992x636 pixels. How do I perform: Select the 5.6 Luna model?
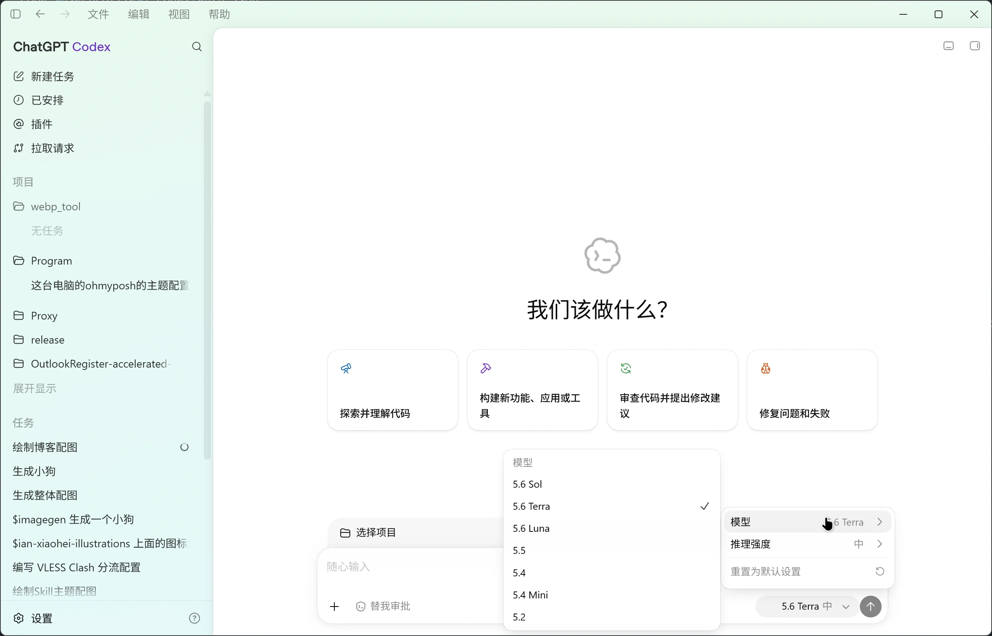(611, 528)
